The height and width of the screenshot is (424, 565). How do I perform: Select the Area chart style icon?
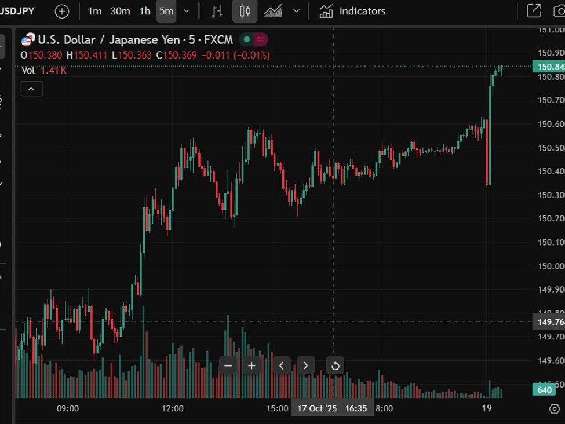[x=273, y=11]
